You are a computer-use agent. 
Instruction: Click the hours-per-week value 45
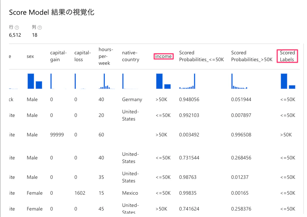coord(101,209)
